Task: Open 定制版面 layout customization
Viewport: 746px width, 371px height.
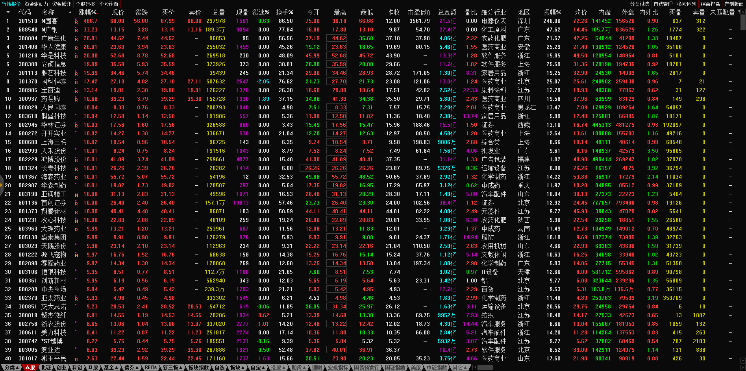Action: [734, 4]
